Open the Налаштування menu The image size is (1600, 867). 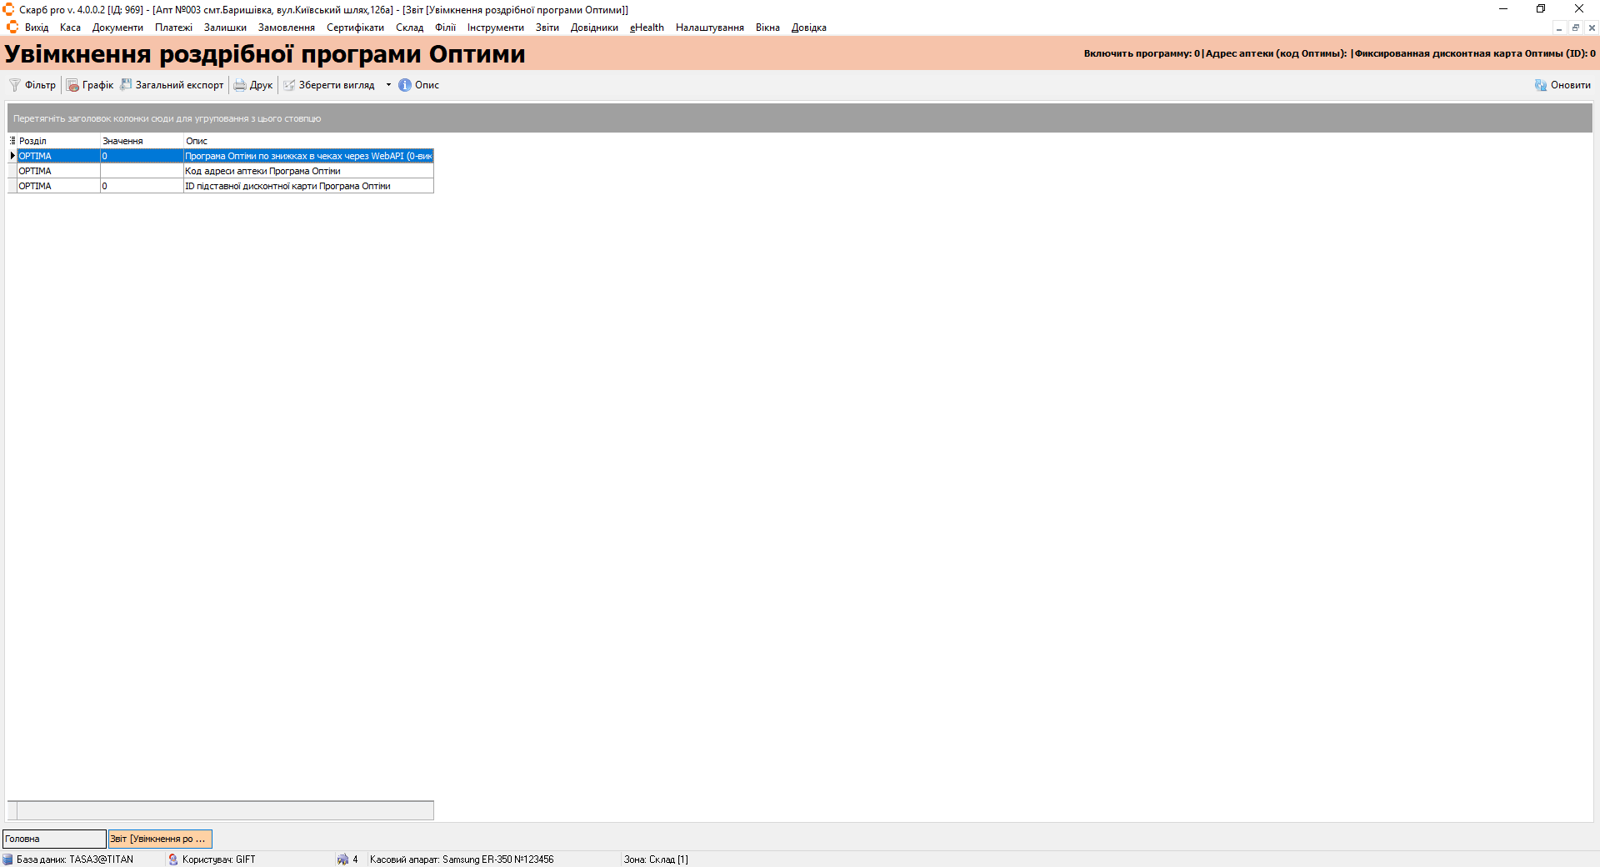click(709, 28)
